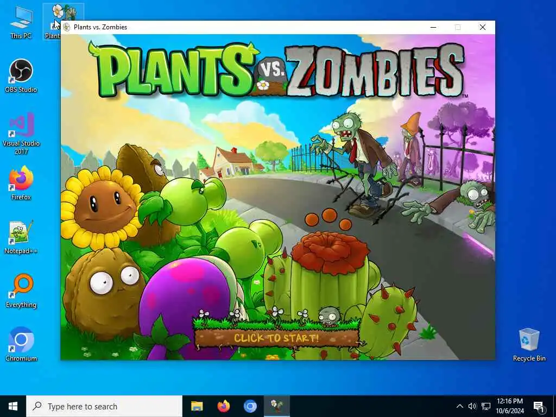Open the clock showing 12:16 PM

pyautogui.click(x=509, y=401)
